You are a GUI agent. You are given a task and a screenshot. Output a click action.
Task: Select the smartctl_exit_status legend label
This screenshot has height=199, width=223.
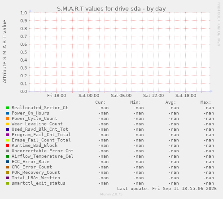click(x=39, y=183)
